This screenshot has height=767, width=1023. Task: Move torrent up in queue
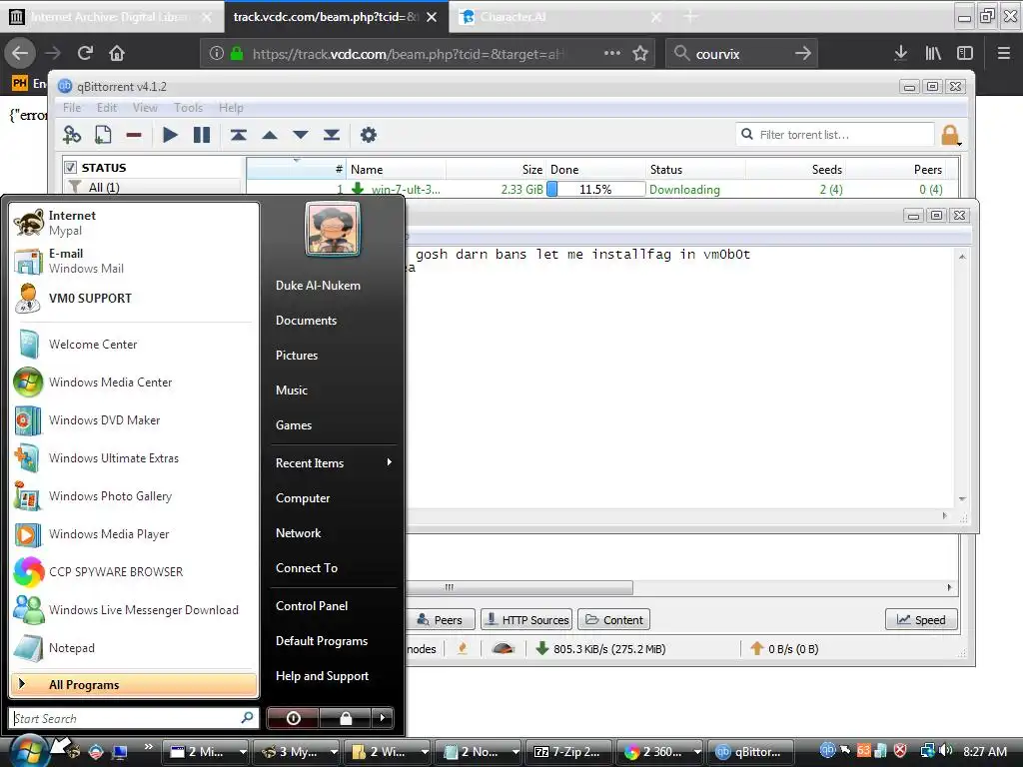click(270, 135)
